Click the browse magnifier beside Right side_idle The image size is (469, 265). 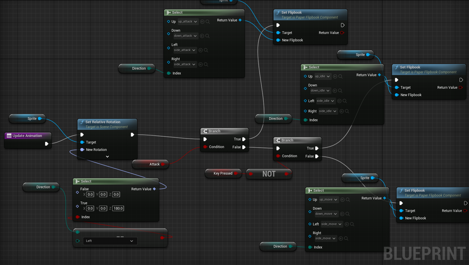(347, 111)
